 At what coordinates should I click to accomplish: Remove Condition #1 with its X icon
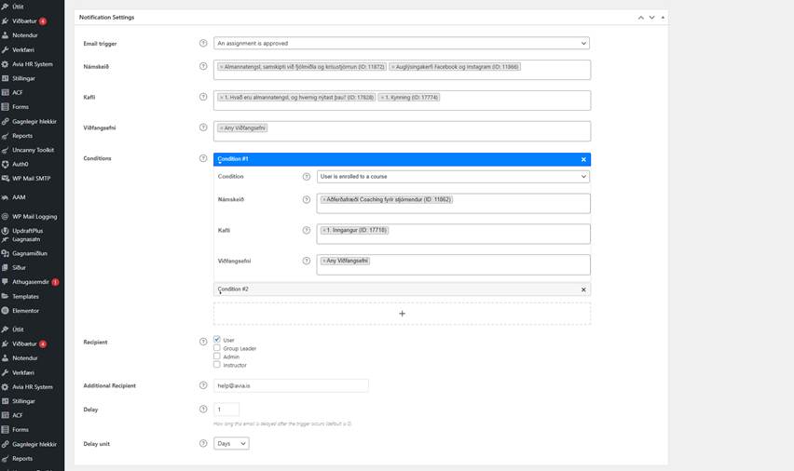point(583,159)
